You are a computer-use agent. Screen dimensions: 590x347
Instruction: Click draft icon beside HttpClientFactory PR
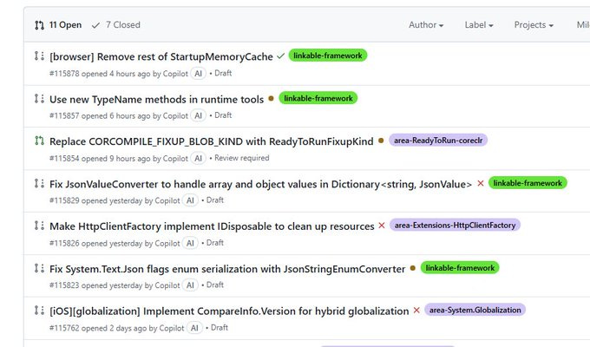(x=39, y=226)
